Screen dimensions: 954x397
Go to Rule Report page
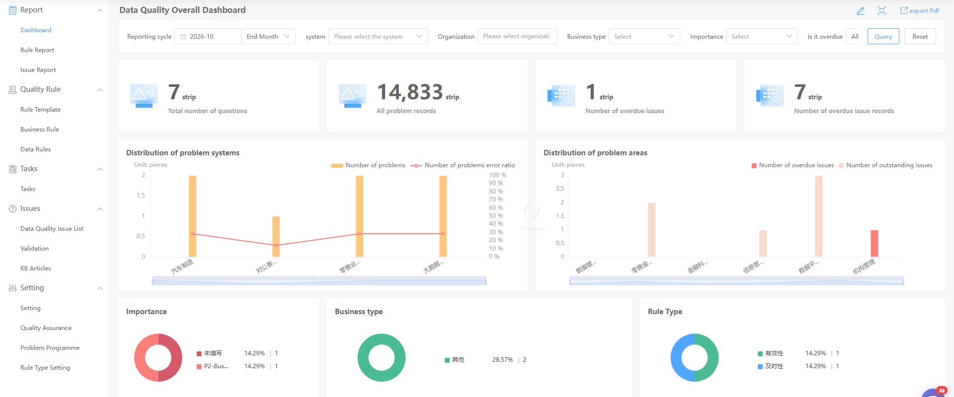tap(37, 50)
